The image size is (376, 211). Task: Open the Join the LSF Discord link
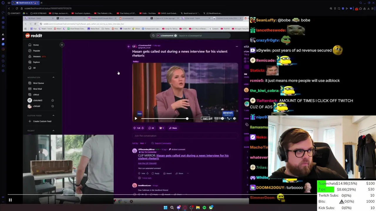(147, 163)
